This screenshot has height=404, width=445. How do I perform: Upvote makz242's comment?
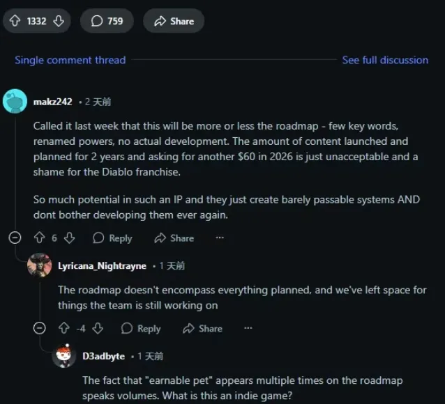40,238
